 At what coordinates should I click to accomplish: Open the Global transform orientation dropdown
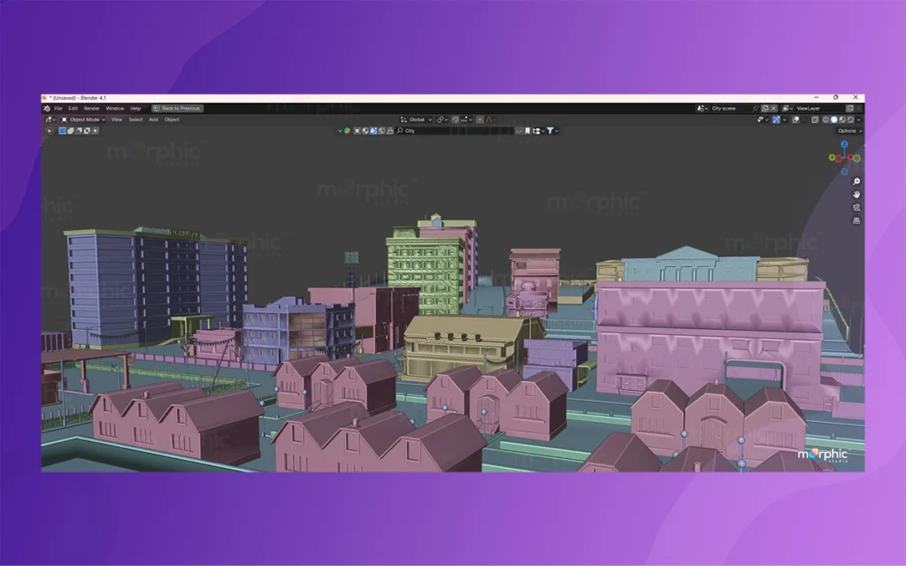[x=416, y=119]
